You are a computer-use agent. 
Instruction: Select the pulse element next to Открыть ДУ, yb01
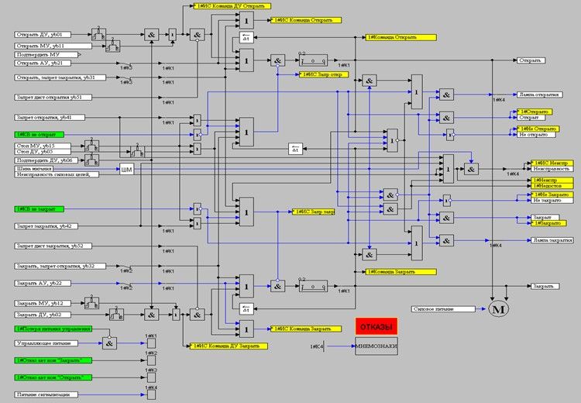98,34
